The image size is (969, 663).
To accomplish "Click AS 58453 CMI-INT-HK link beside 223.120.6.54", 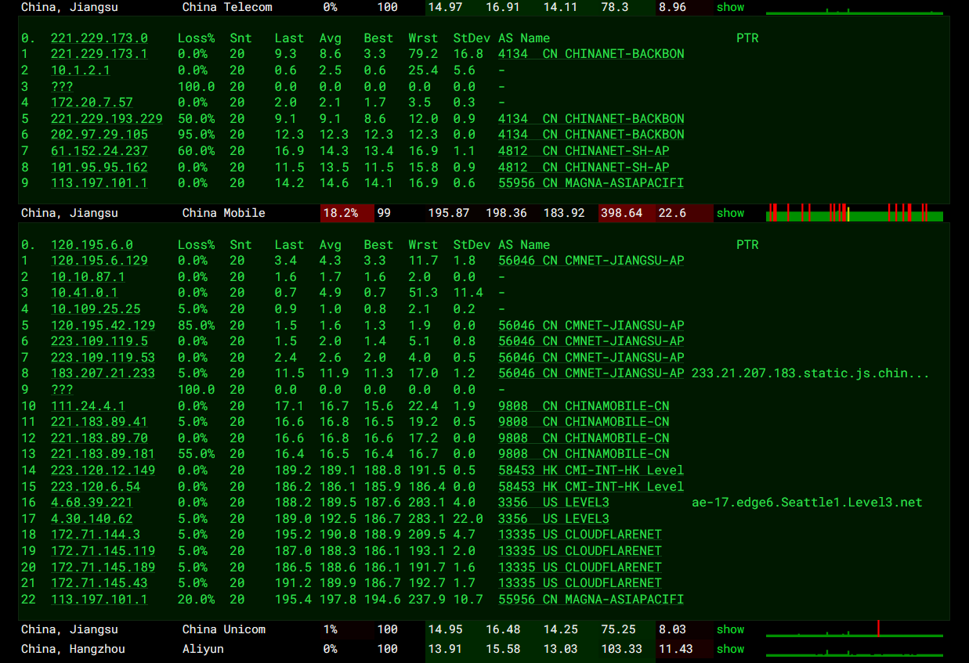I will point(591,487).
